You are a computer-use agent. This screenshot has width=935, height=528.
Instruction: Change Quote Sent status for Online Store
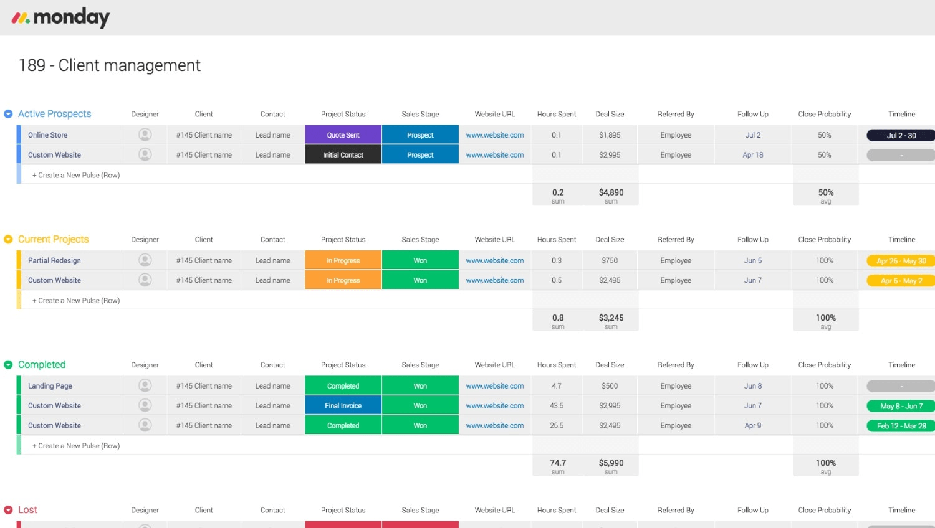(343, 135)
